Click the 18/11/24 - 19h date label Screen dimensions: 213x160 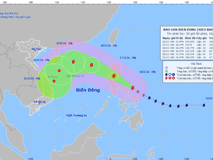(109, 46)
